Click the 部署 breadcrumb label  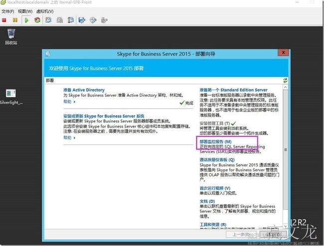click(x=50, y=81)
